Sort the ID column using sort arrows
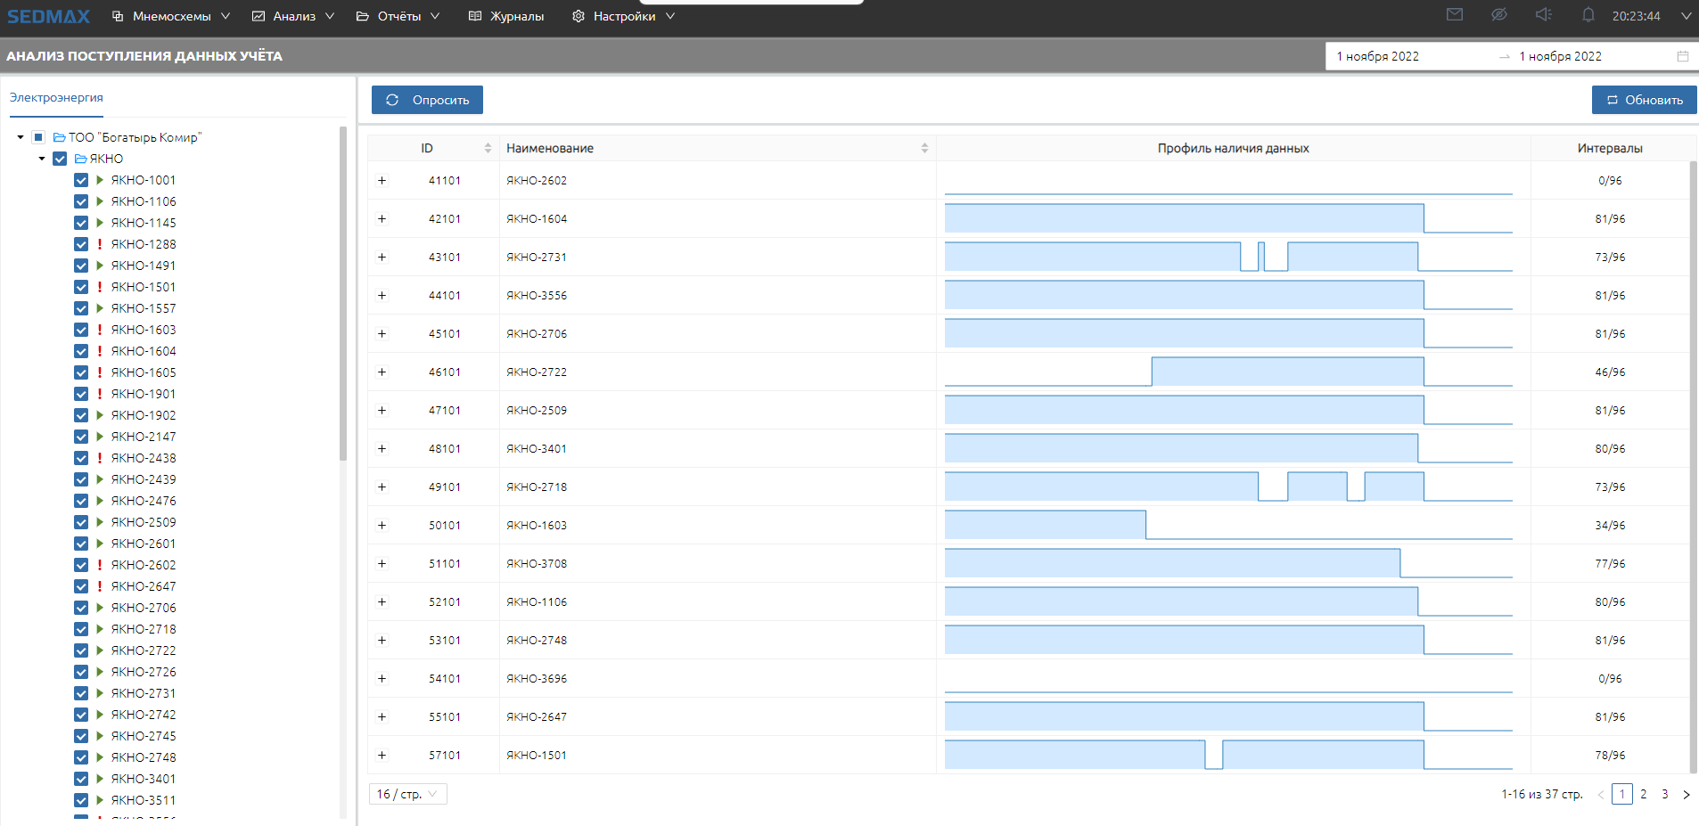The width and height of the screenshot is (1699, 826). coord(488,148)
